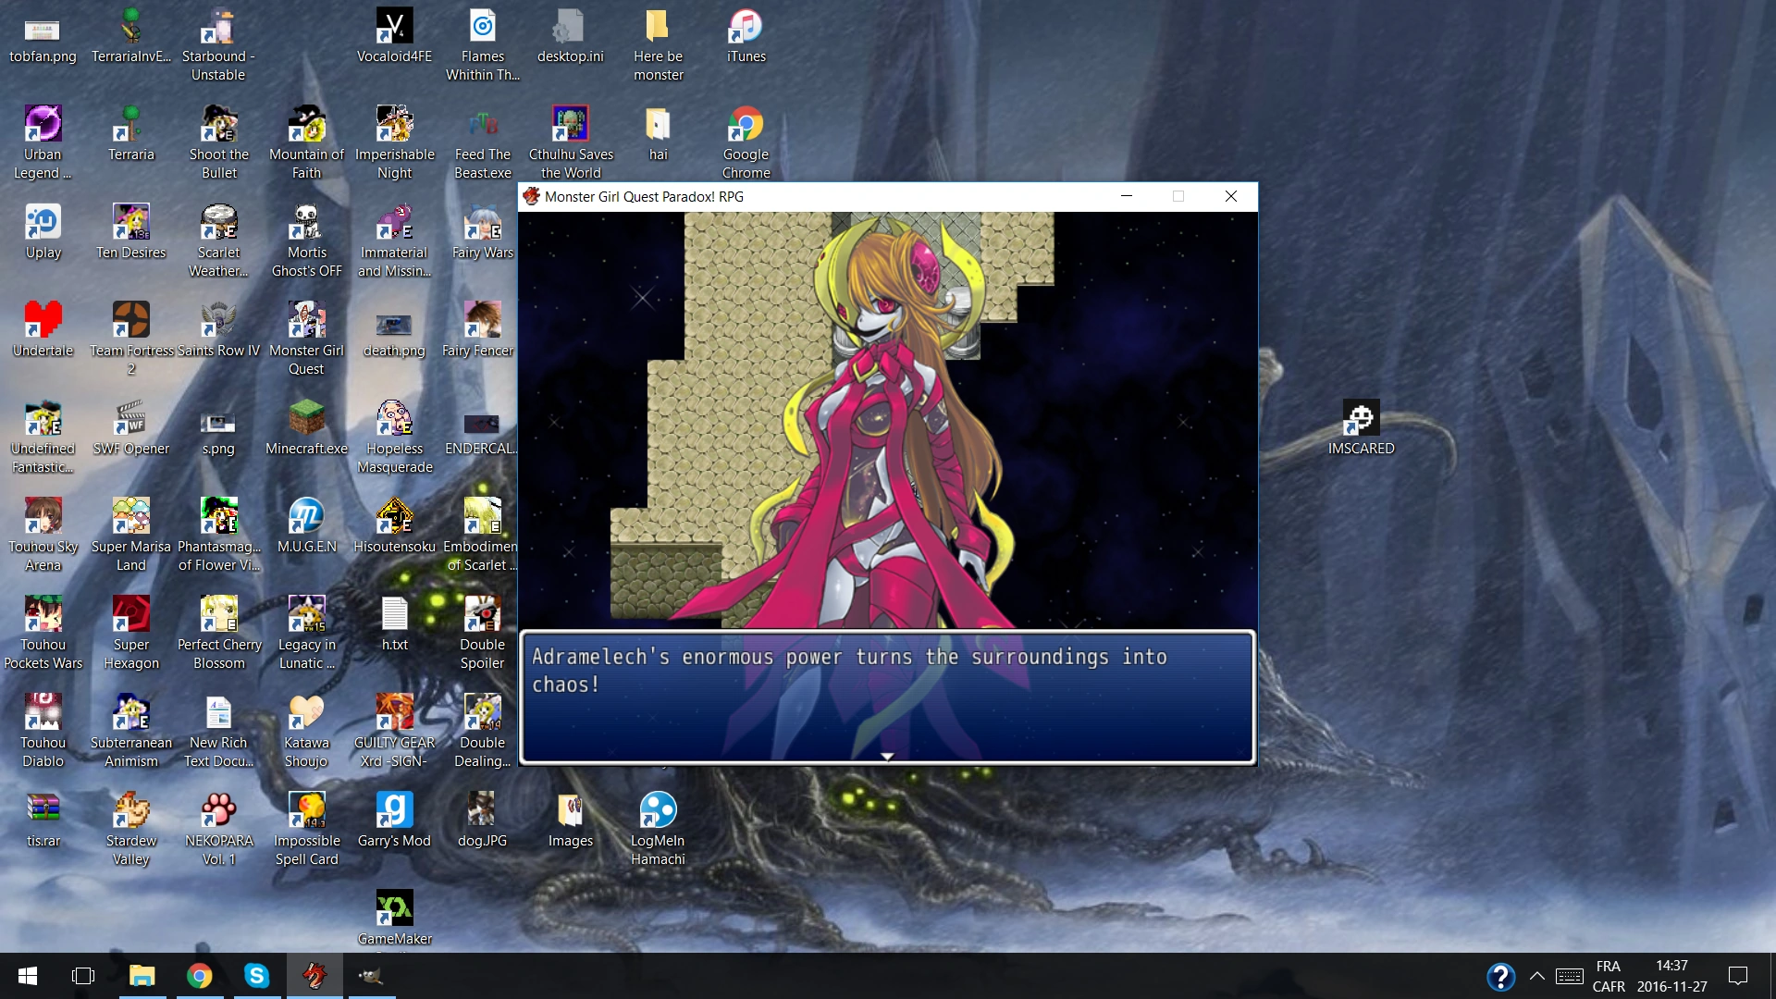
Task: Click the FRA language indicator
Action: [1608, 967]
